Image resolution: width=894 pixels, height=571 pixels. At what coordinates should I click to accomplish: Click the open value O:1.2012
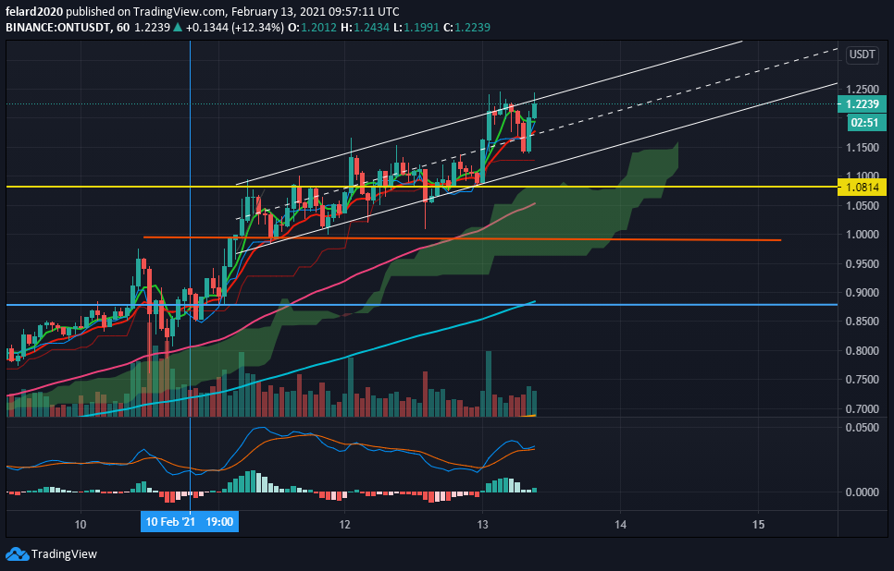312,28
